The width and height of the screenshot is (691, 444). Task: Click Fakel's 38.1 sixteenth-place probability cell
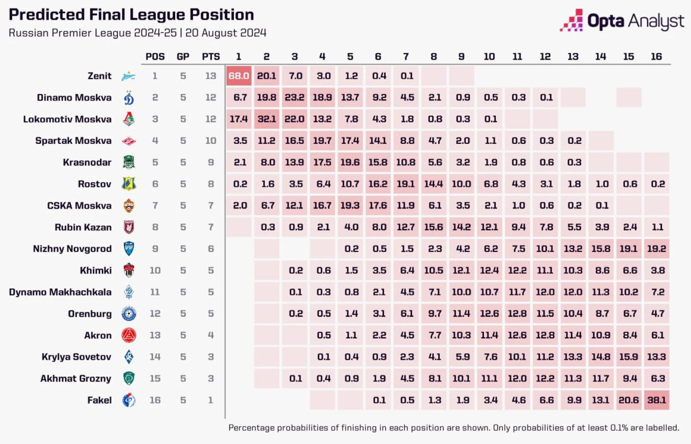pyautogui.click(x=656, y=400)
